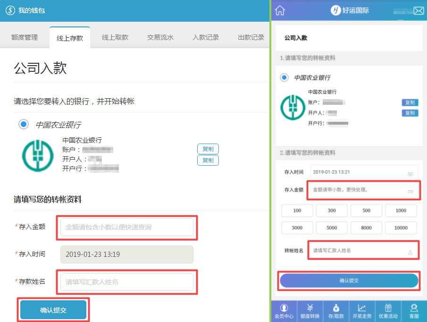
Task: Pick the 5000 preset amount
Action: click(x=332, y=228)
